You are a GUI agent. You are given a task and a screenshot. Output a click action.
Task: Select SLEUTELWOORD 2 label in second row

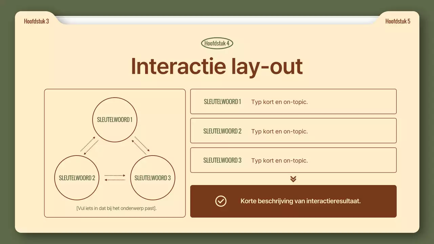(x=222, y=131)
